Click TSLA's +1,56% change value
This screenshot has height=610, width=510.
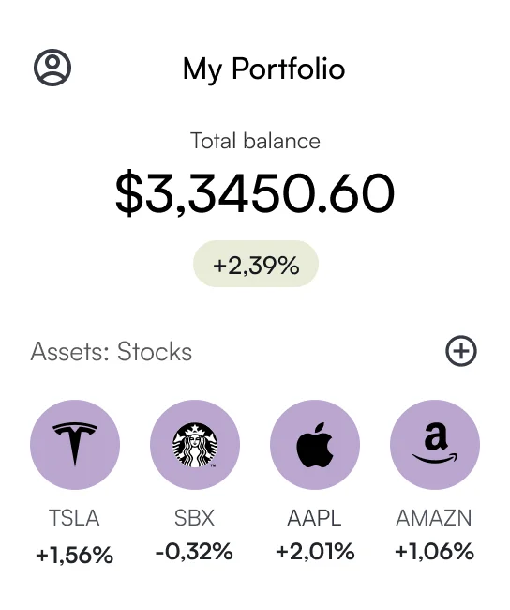coord(74,555)
